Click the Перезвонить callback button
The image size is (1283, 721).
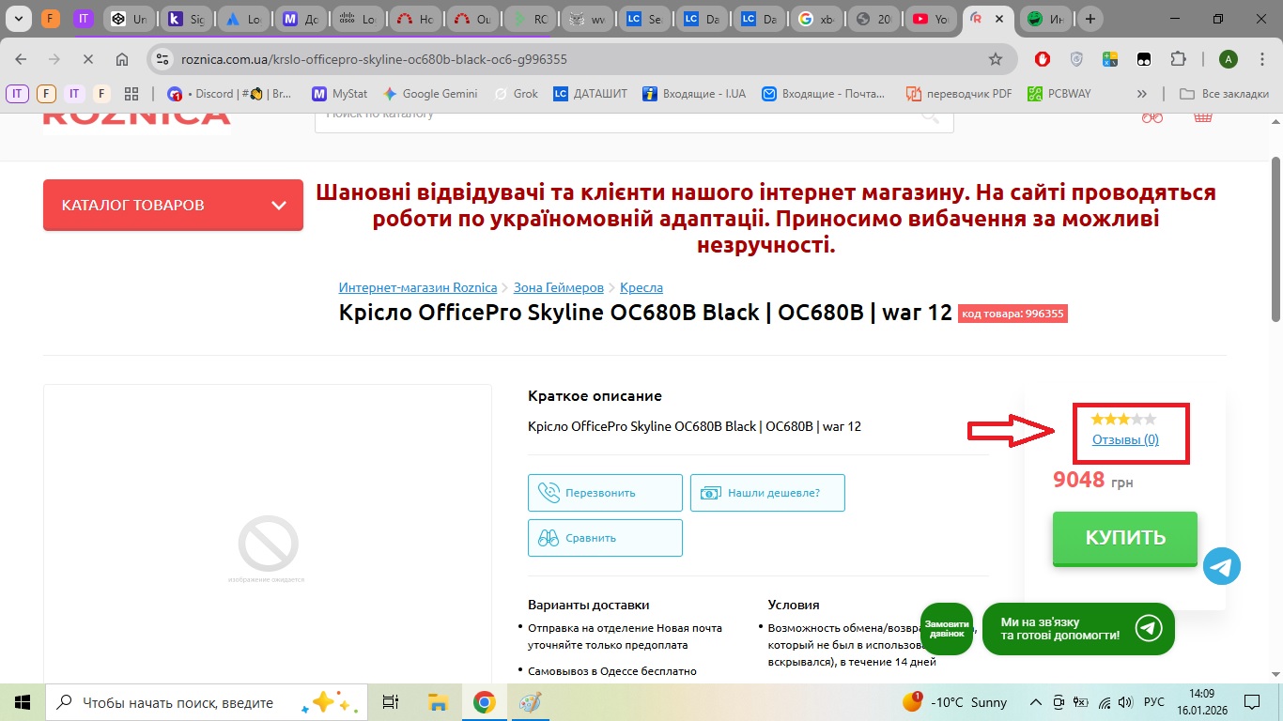(x=605, y=493)
